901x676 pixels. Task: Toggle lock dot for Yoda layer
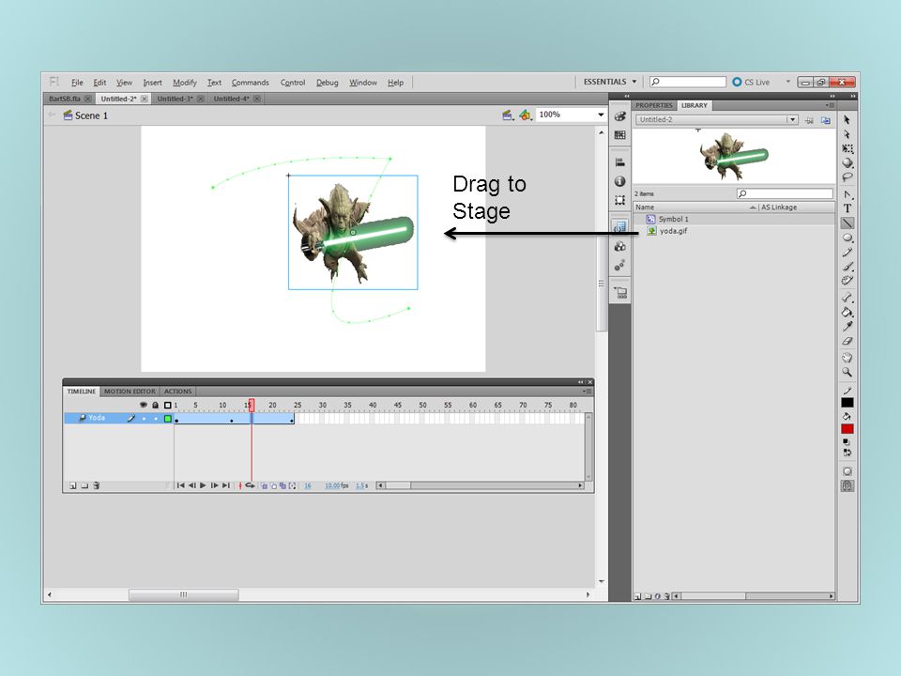pos(156,419)
